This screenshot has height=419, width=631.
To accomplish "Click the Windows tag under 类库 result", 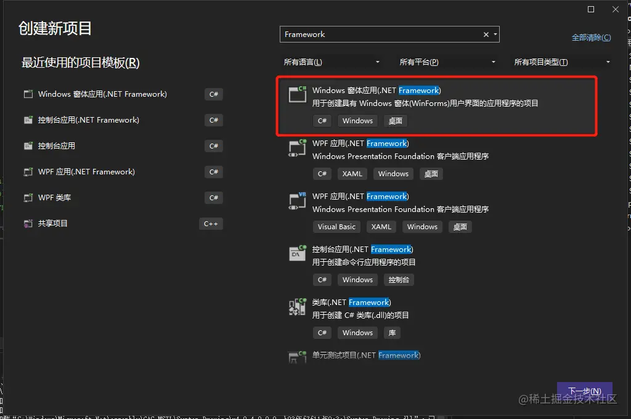I will coord(357,333).
